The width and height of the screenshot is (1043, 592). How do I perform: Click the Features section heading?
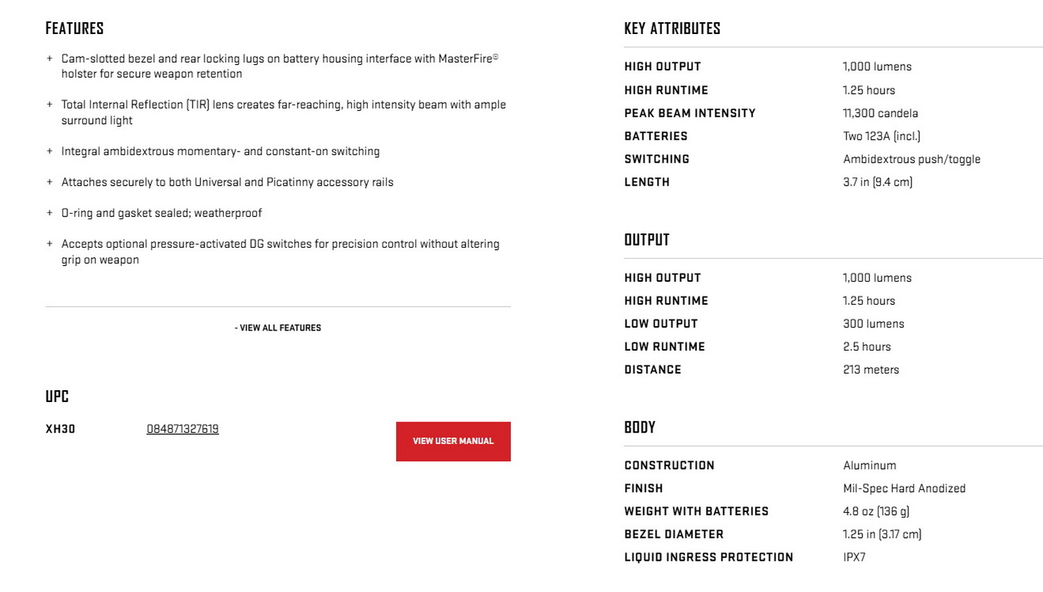click(74, 29)
